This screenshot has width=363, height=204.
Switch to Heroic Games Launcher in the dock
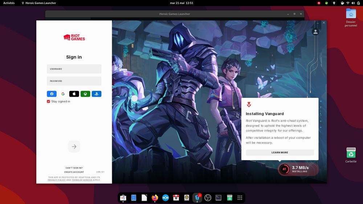197,198
